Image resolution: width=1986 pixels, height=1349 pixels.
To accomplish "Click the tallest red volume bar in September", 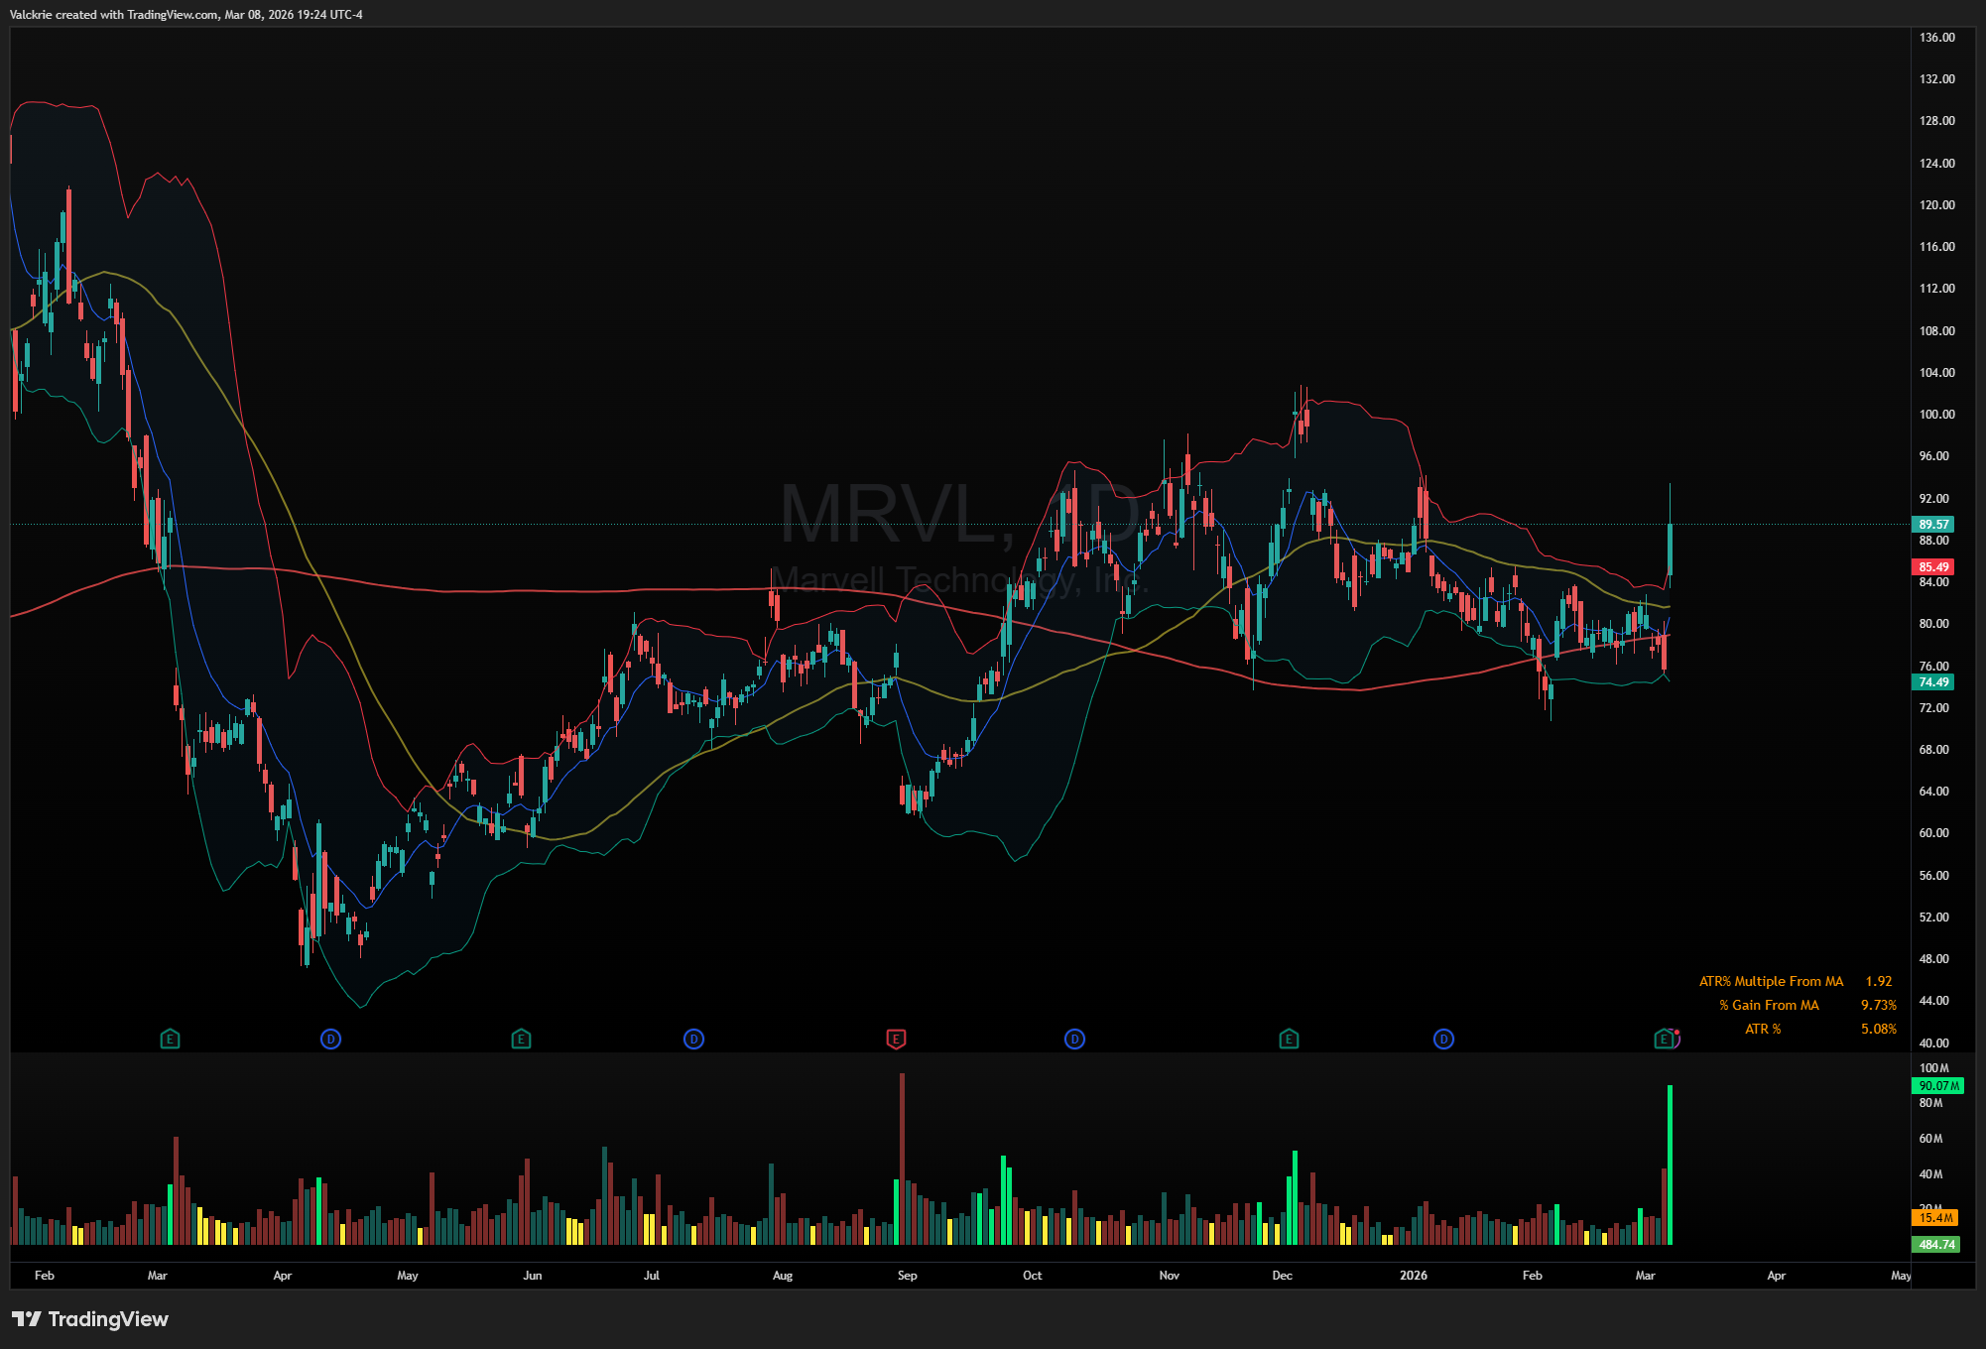I will click(902, 1159).
